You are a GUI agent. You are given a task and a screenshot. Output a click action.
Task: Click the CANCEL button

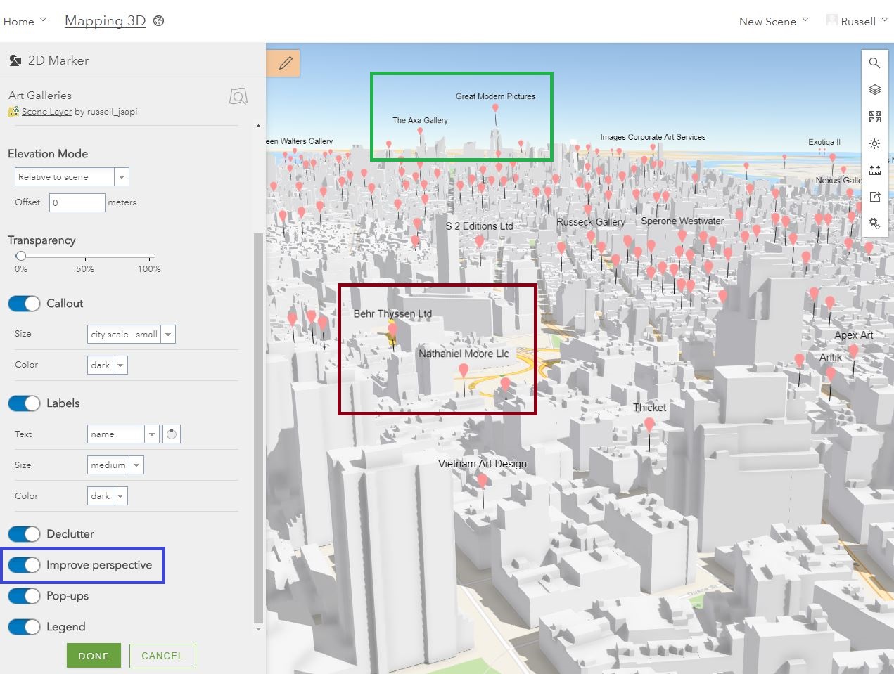pyautogui.click(x=162, y=656)
